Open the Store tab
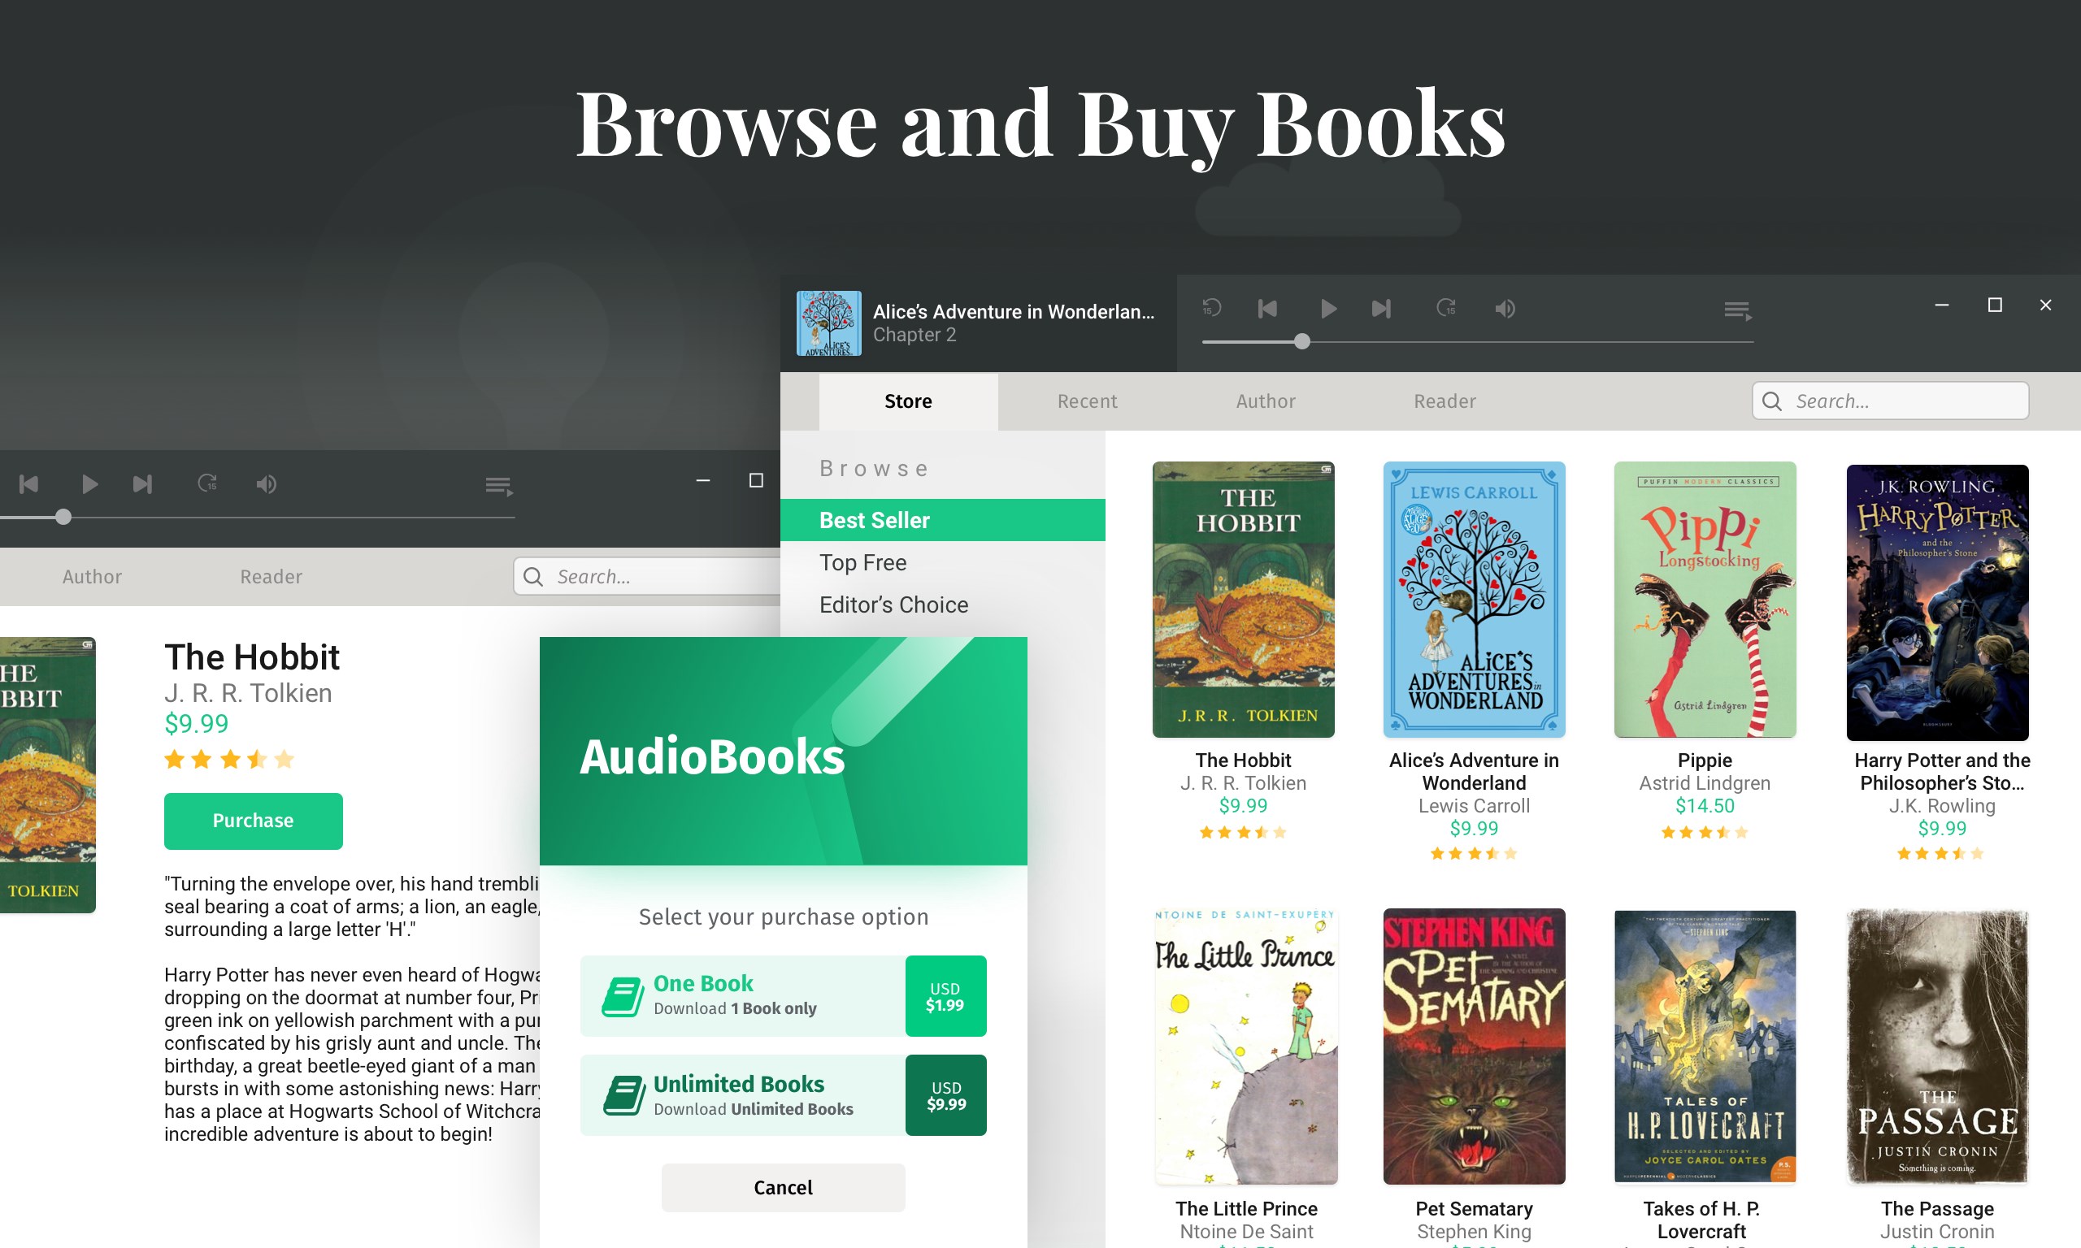 point(908,401)
